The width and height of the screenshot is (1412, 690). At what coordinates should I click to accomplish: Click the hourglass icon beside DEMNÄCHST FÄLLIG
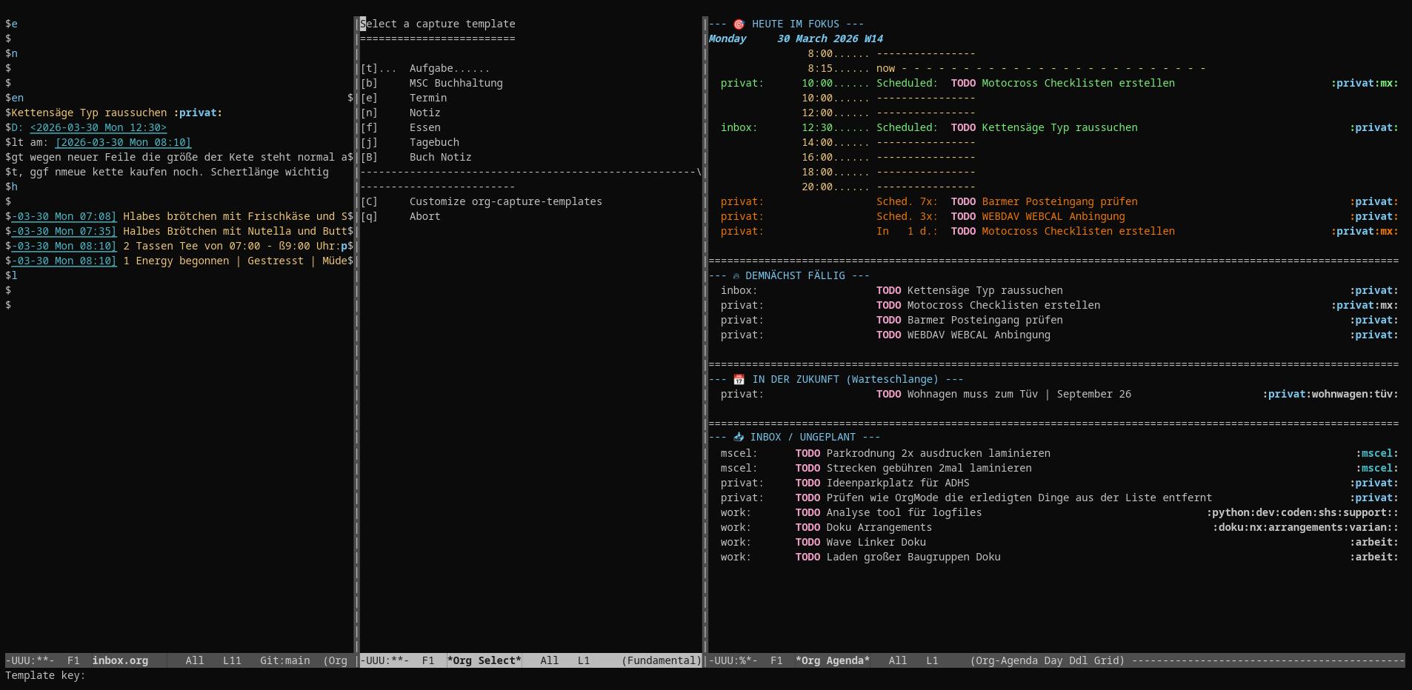pyautogui.click(x=736, y=275)
